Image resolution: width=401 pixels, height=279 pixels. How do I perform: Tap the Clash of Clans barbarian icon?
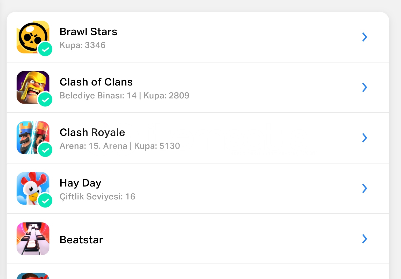coord(33,87)
